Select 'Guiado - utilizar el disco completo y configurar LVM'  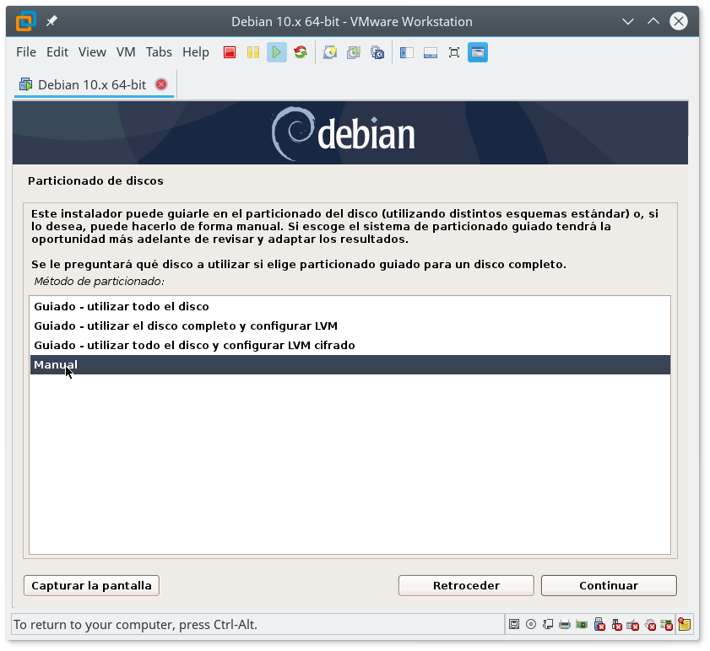350,326
